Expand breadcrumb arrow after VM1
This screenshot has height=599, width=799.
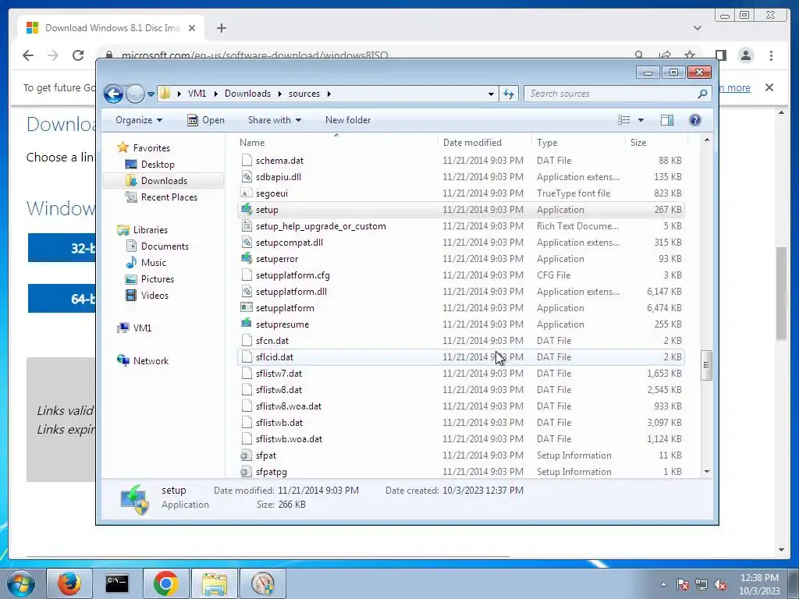[x=215, y=94]
